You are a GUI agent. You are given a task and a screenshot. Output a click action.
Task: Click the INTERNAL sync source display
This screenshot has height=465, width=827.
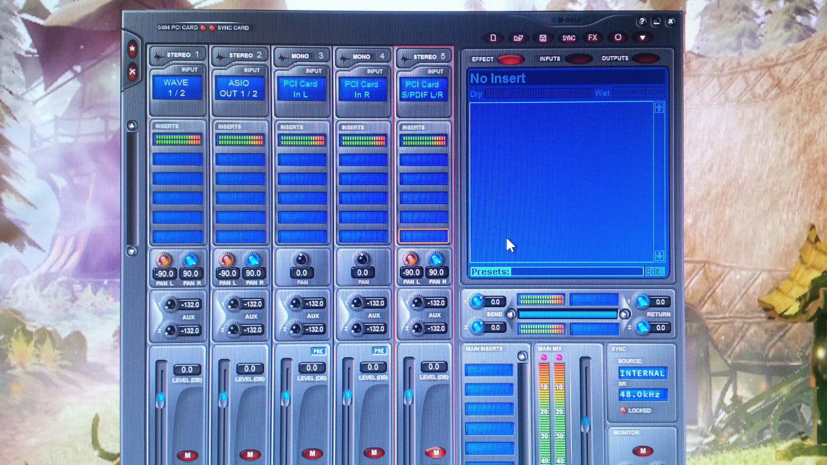pyautogui.click(x=642, y=373)
